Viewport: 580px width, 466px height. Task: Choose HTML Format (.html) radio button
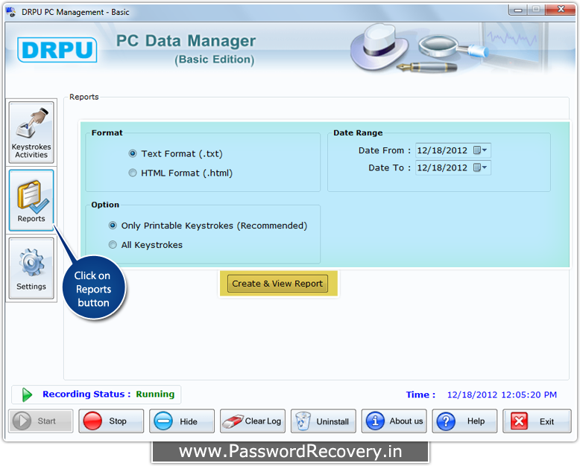coord(133,173)
